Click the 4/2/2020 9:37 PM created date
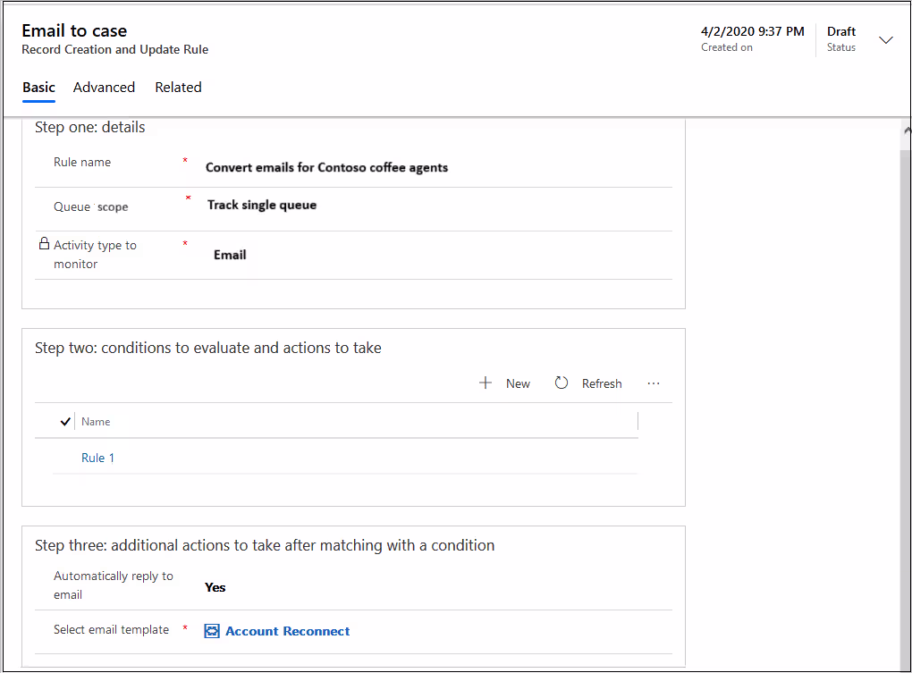The width and height of the screenshot is (912, 673). [x=753, y=31]
